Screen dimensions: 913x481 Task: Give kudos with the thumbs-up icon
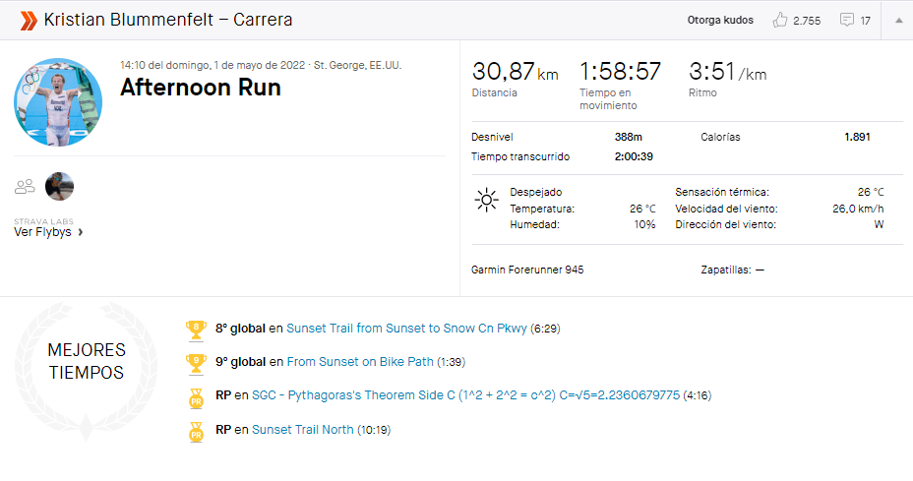[779, 20]
